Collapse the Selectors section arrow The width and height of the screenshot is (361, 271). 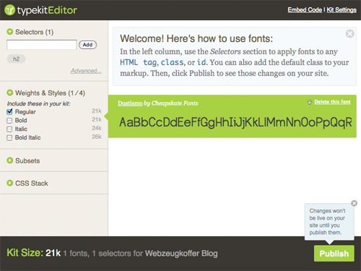[10, 32]
